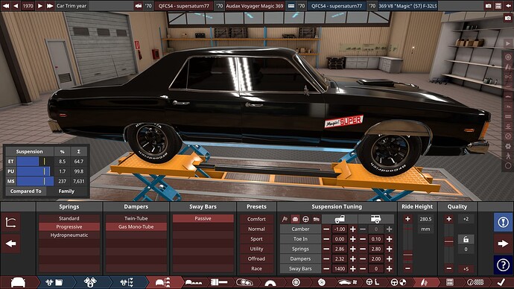Open the interior steering and seat icon
This screenshot has height=289, width=514.
coord(372,282)
